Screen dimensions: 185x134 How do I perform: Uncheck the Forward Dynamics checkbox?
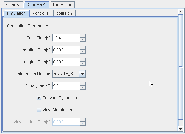tap(39, 98)
